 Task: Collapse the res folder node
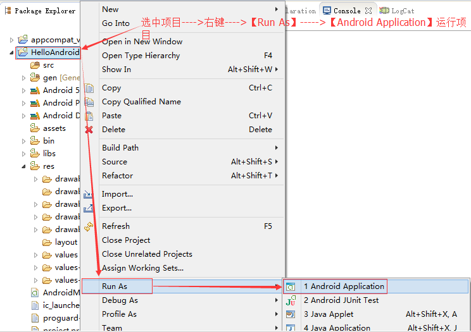pyautogui.click(x=23, y=166)
